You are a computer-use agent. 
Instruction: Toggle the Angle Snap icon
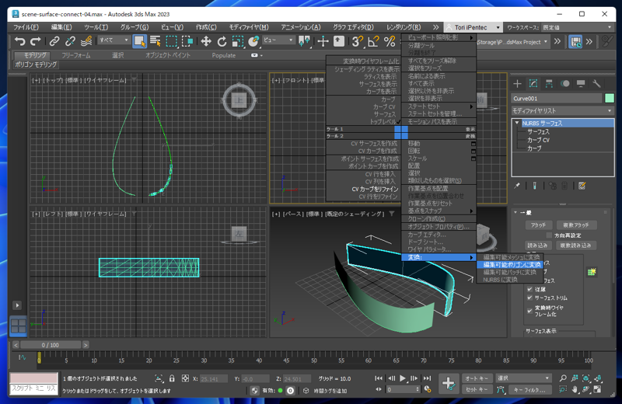click(373, 41)
